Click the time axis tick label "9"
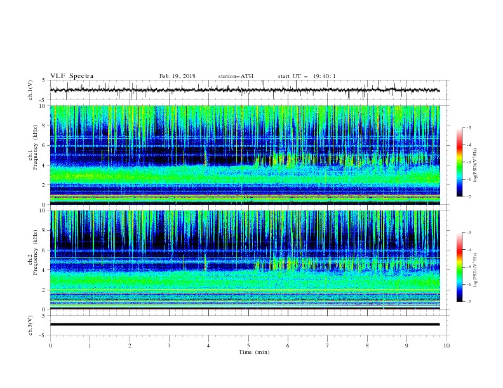This screenshot has width=503, height=388. click(406, 346)
